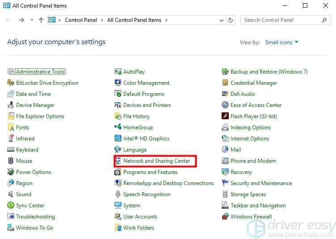Click the HomeGroup icon
Viewport: 336px width, 239px height.
[118, 127]
